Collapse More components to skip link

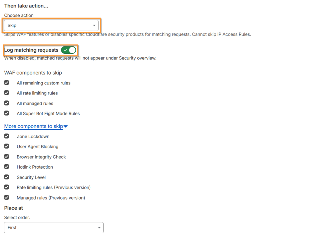[34, 126]
